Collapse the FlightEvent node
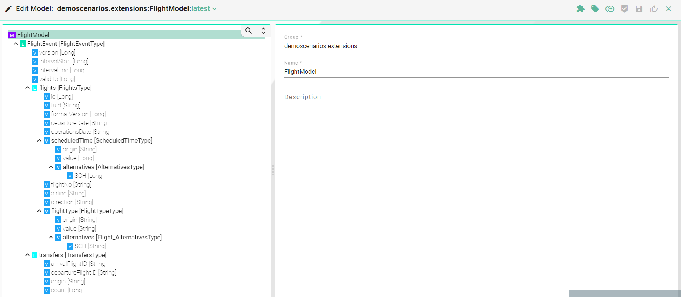 [x=16, y=44]
